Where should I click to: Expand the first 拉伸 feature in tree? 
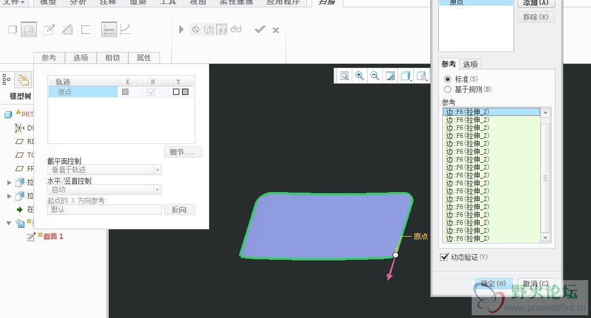10,182
